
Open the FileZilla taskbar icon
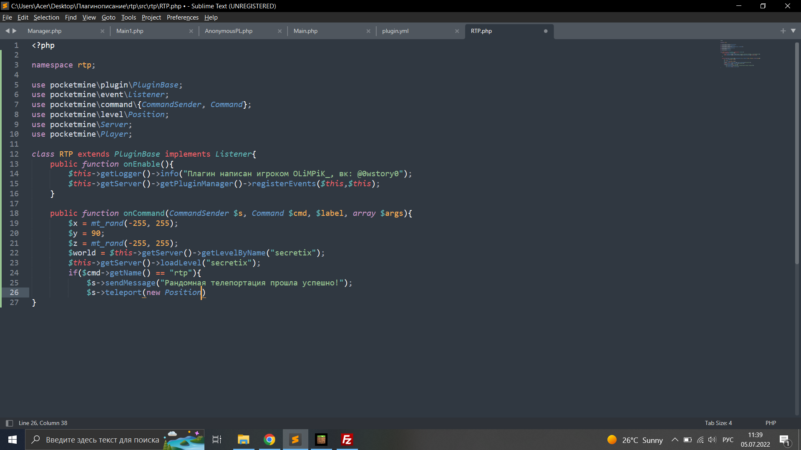[347, 440]
